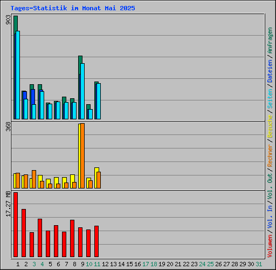Select the Seiten legend label
The width and height of the screenshot is (276, 270).
point(270,99)
